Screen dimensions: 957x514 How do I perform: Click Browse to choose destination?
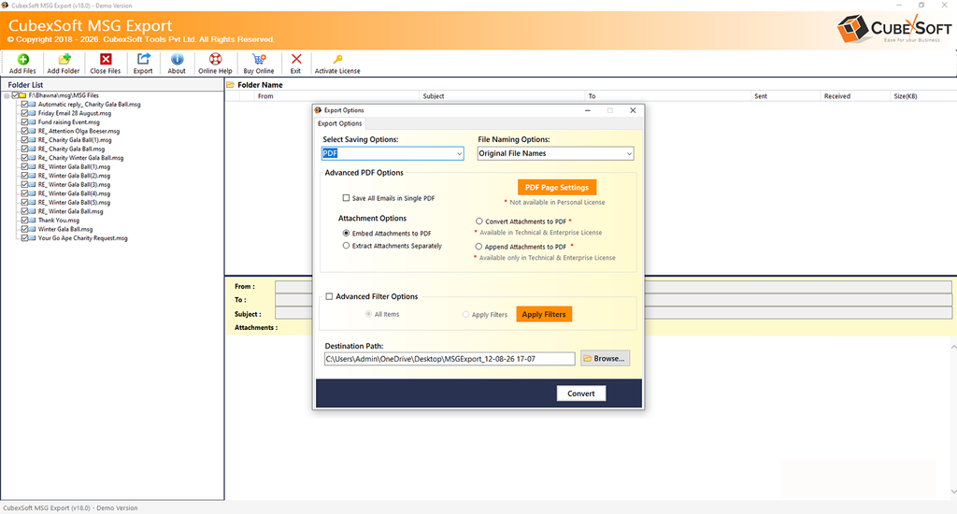tap(605, 358)
